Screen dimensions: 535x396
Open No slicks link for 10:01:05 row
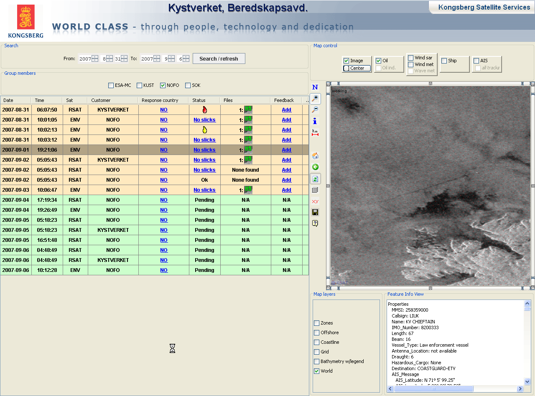point(204,120)
